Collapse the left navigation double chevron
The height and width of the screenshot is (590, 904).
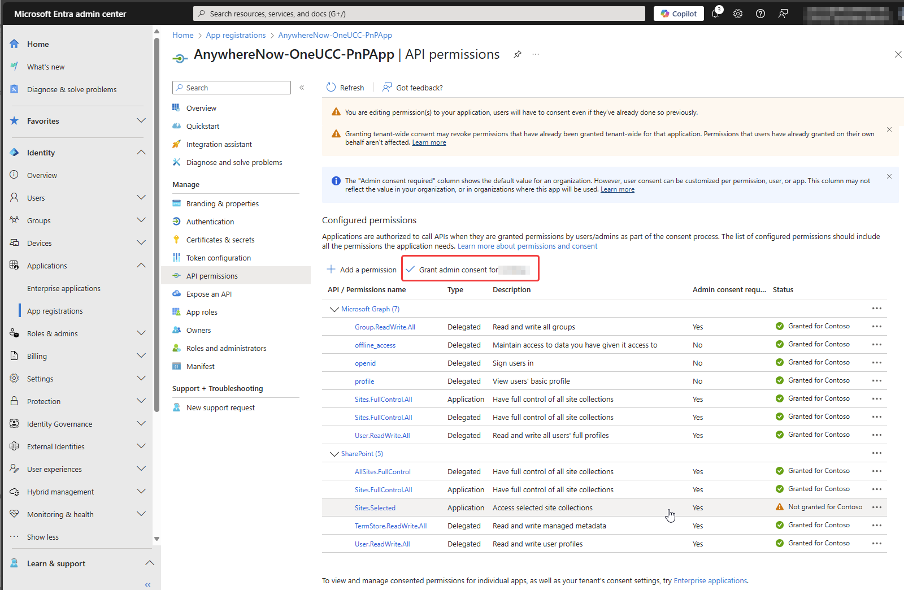tap(148, 585)
